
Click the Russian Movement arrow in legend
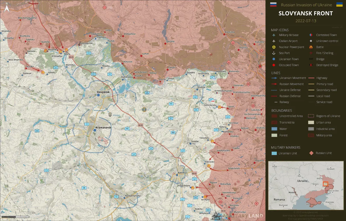point(274,84)
